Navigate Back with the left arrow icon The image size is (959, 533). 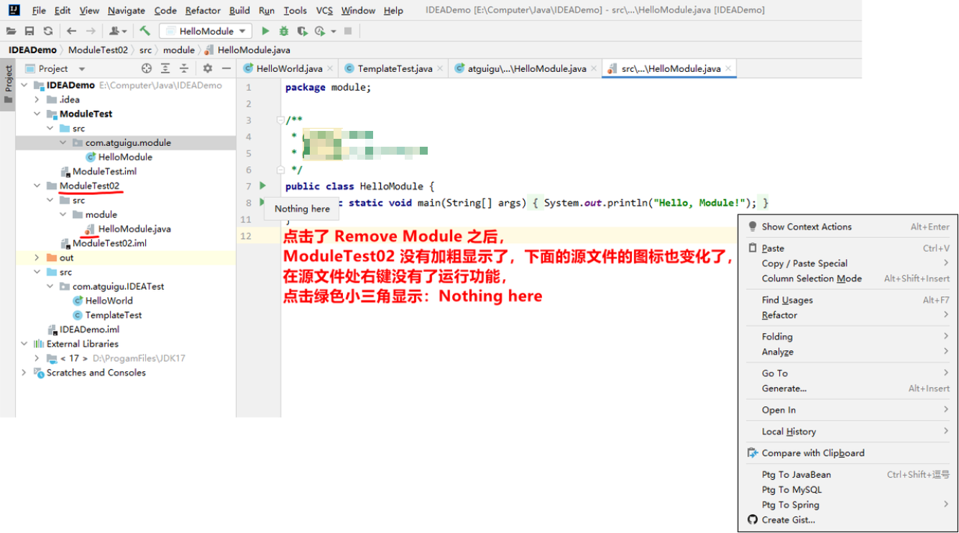point(71,31)
